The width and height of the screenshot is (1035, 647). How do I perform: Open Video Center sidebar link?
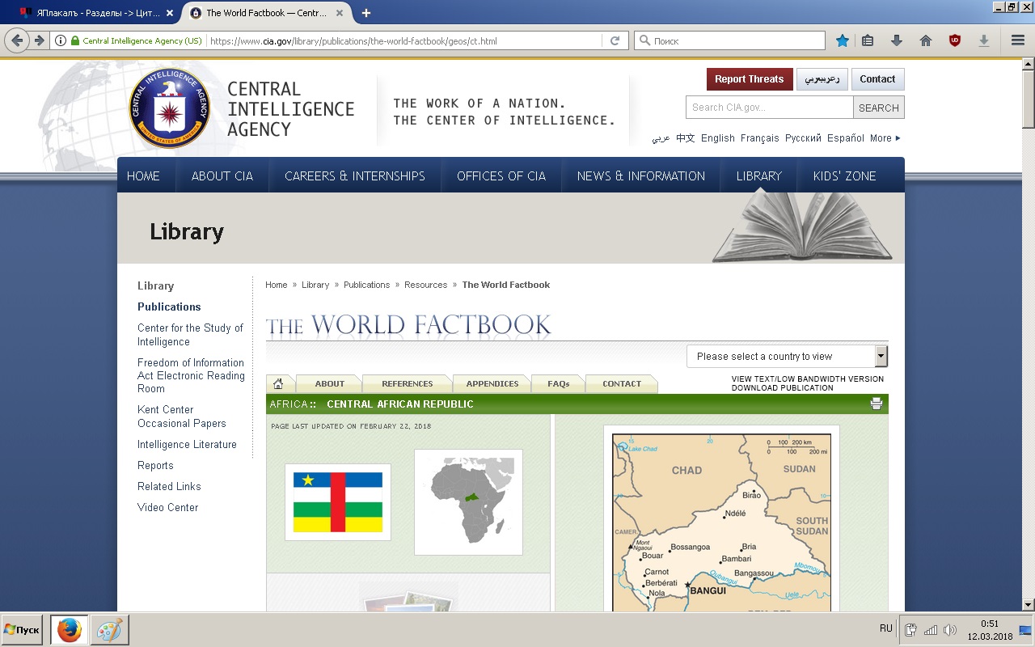click(x=167, y=508)
